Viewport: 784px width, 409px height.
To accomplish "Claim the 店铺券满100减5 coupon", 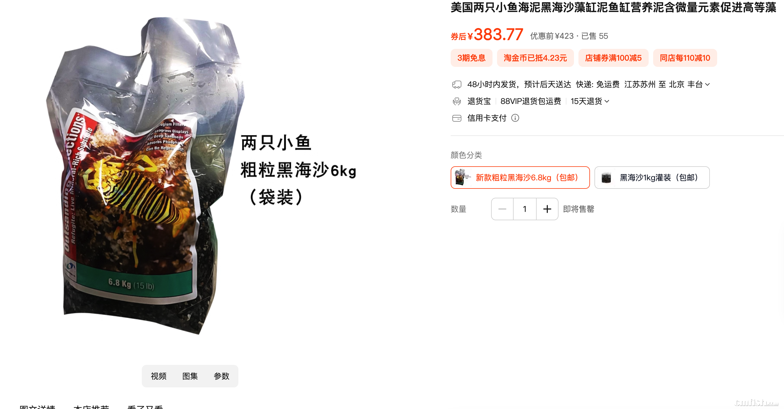I will (613, 58).
